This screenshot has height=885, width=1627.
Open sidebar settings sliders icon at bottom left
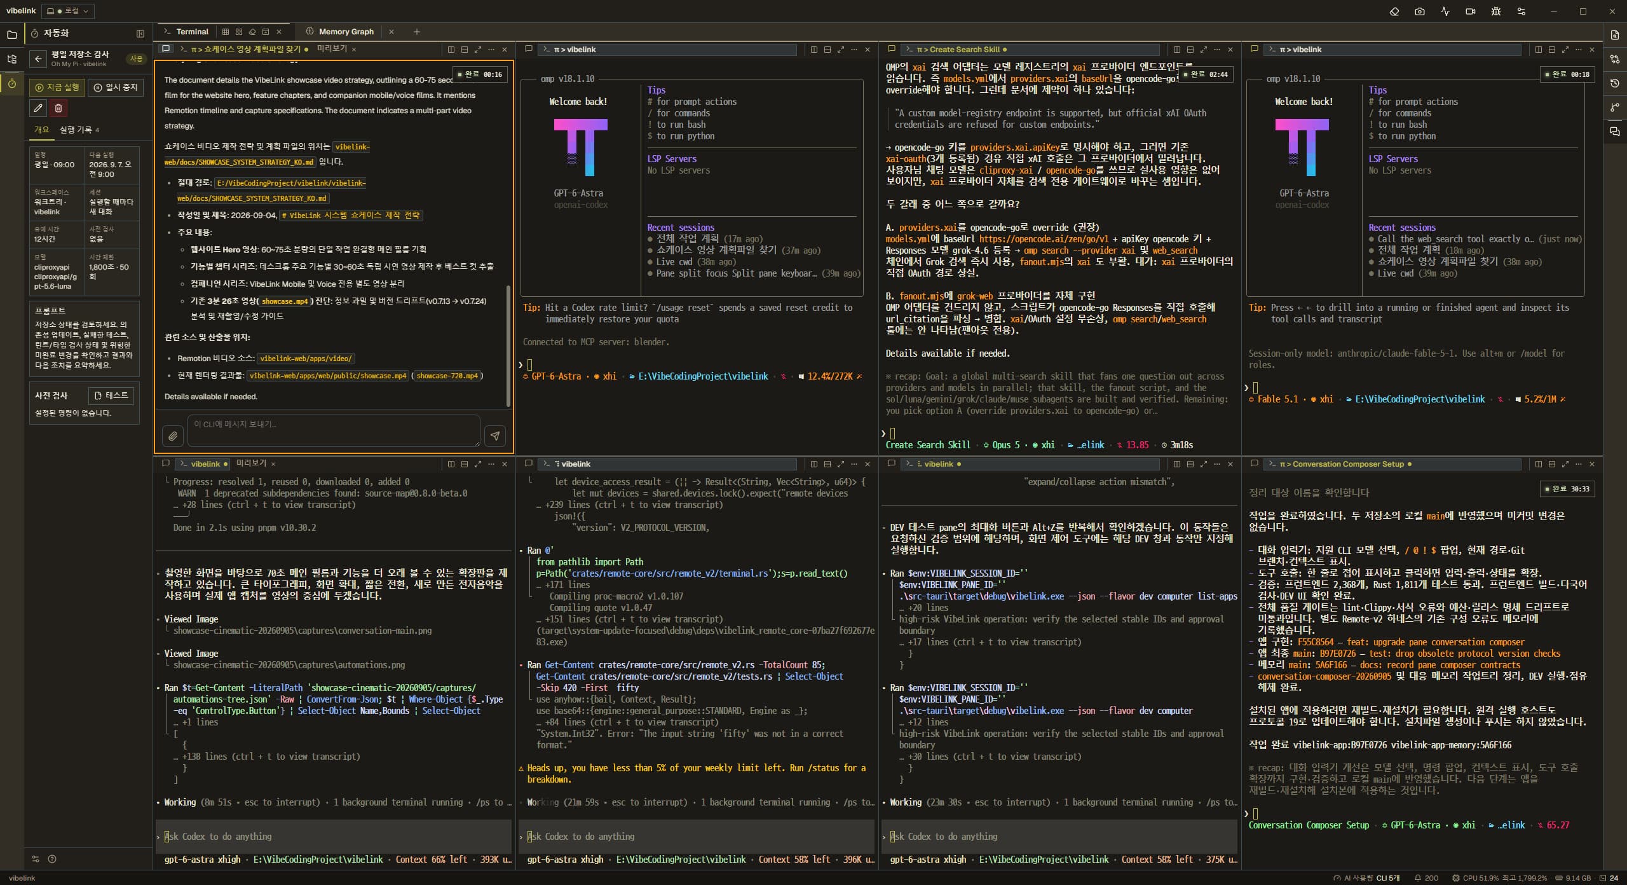pyautogui.click(x=36, y=859)
